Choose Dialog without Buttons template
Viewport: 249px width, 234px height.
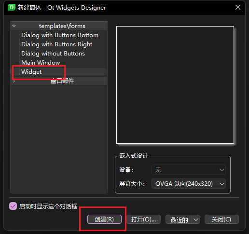pos(53,54)
